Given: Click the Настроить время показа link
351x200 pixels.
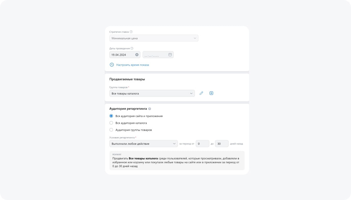Looking at the screenshot, I should click(x=133, y=65).
